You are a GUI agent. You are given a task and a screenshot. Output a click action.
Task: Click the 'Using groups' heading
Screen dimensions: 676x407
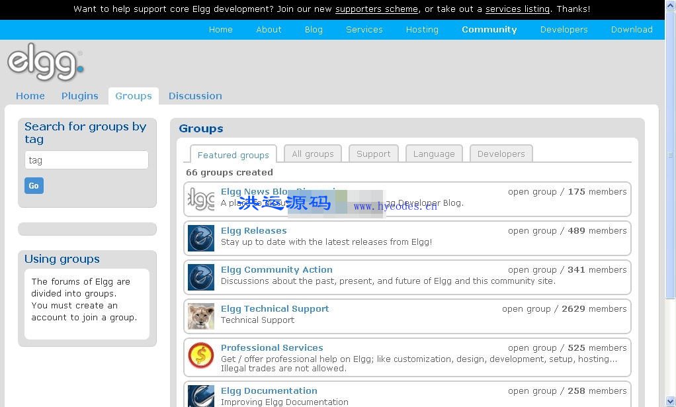[62, 259]
